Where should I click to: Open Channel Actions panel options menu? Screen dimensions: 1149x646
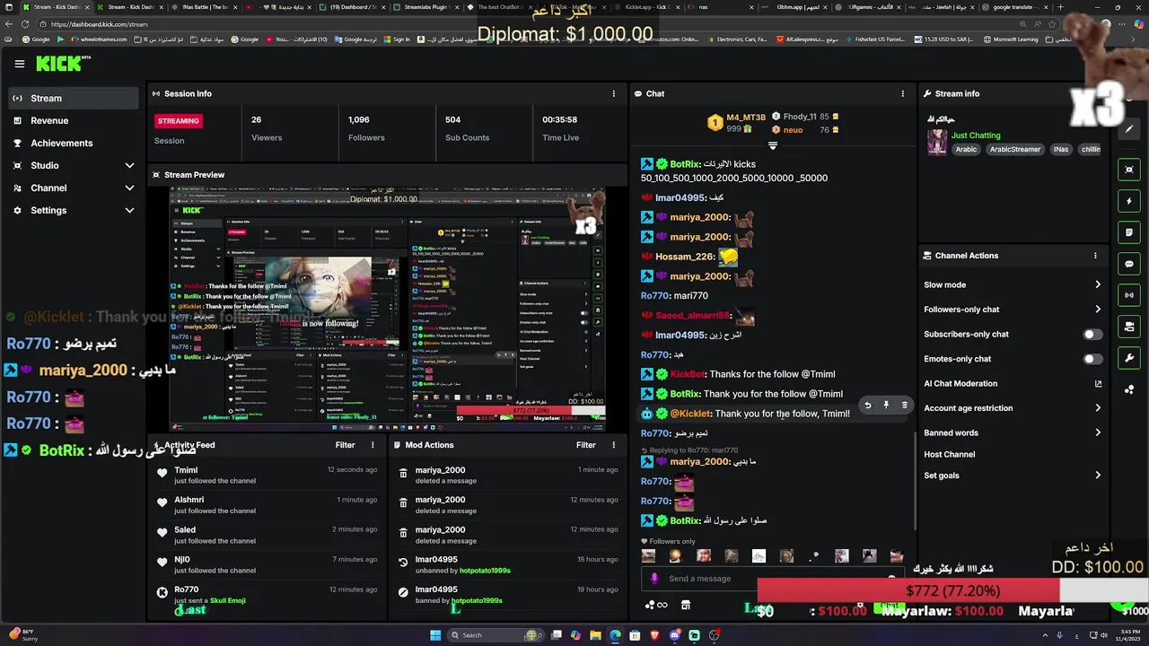pos(1095,256)
